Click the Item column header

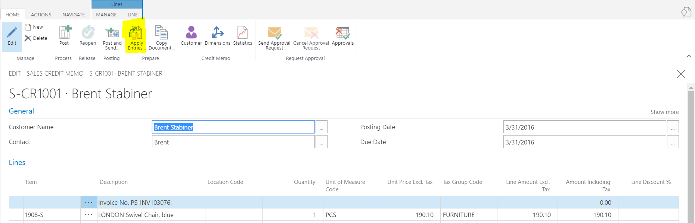click(x=31, y=182)
